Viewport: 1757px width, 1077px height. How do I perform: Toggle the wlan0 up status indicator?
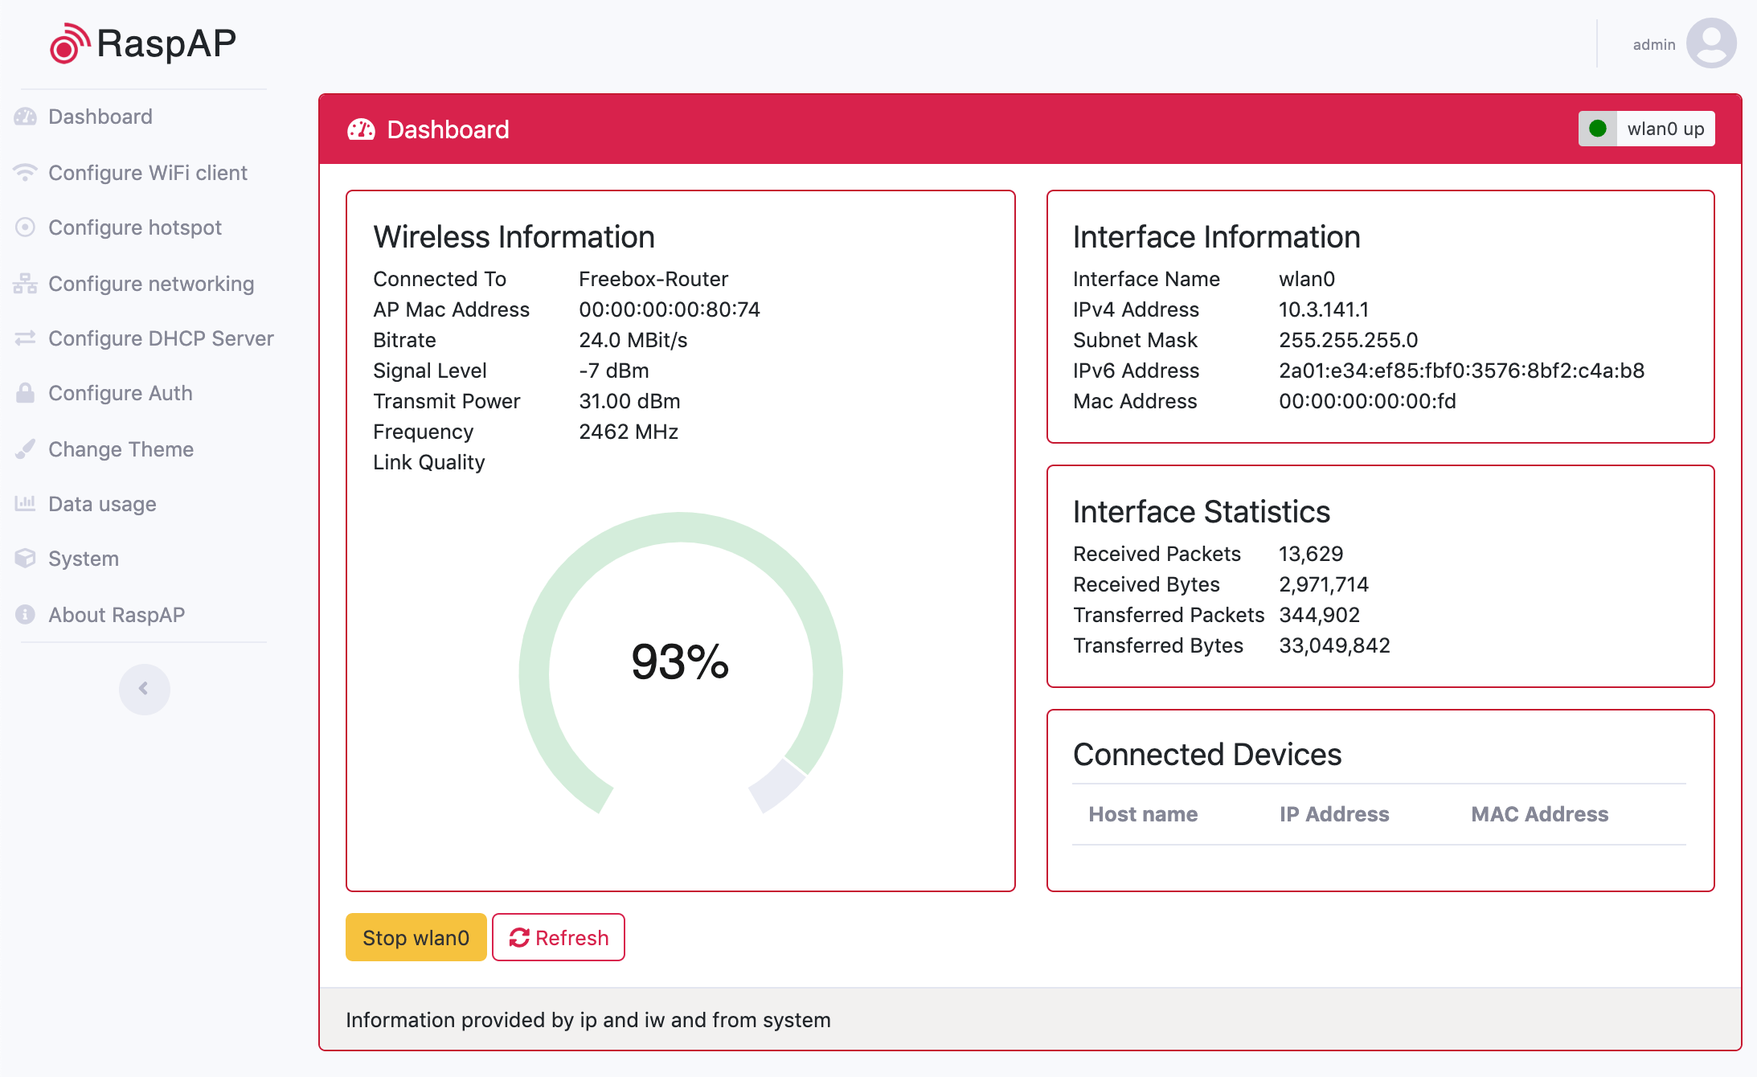tap(1646, 128)
